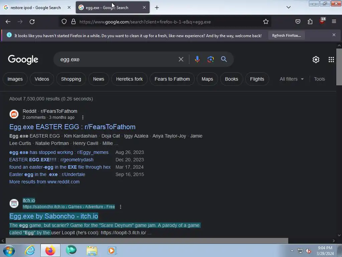Open the Firefox hamburger menu

334,22
